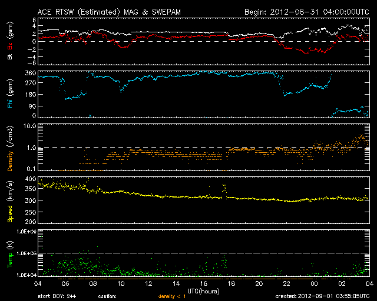The height and width of the screenshot is (301, 377).
Task: Select the -6 tick on the Bt Bz axis
Action: [32, 63]
